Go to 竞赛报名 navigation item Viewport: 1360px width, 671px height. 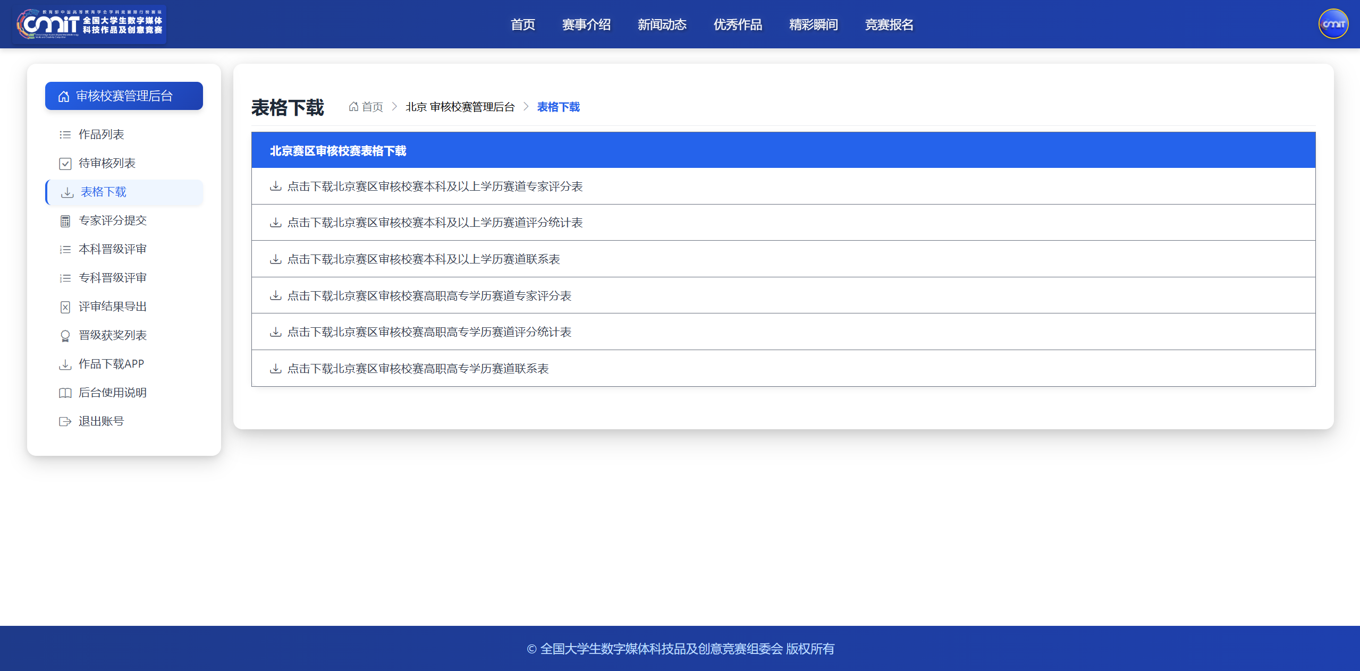point(889,24)
